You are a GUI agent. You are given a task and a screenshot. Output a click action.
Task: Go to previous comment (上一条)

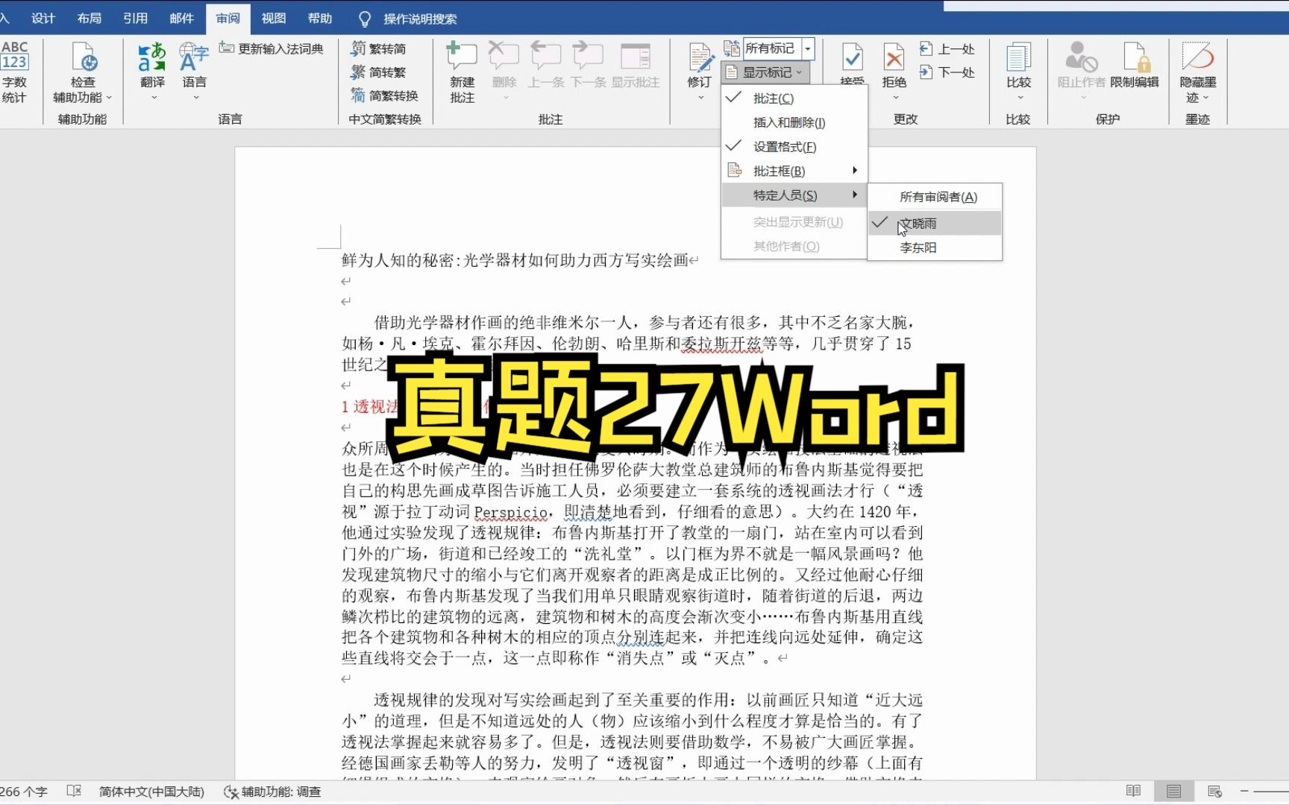pyautogui.click(x=546, y=56)
